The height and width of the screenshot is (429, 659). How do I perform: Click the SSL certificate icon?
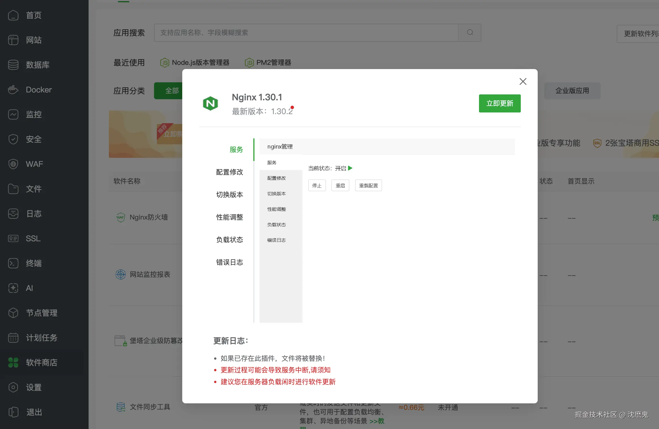coord(13,238)
